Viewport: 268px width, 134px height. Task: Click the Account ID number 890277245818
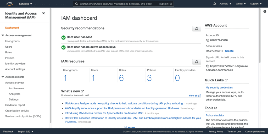click(219, 40)
